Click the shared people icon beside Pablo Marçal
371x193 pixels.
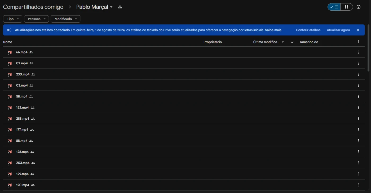point(120,7)
